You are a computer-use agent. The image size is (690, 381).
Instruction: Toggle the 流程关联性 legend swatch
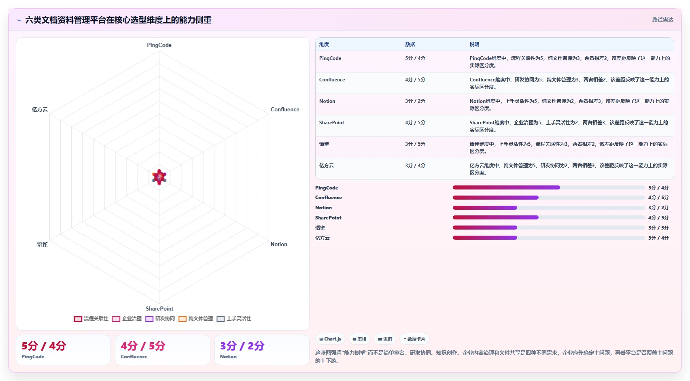point(78,319)
